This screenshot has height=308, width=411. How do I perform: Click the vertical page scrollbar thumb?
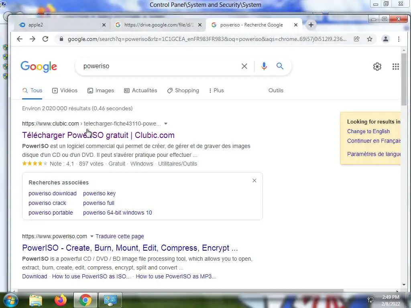pos(404,79)
